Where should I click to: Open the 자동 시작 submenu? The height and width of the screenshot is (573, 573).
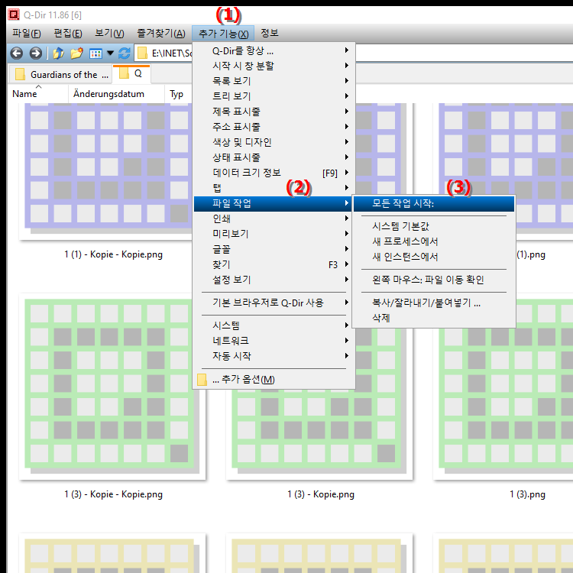(274, 356)
